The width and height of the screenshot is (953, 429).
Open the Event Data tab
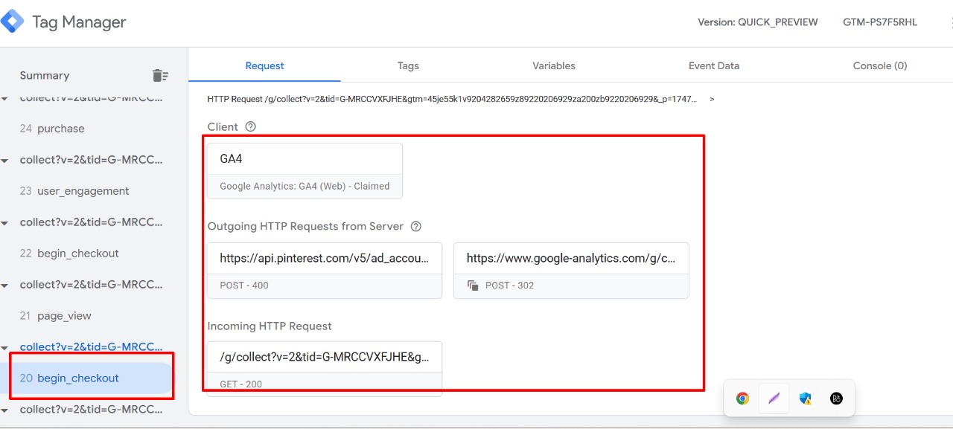point(714,65)
